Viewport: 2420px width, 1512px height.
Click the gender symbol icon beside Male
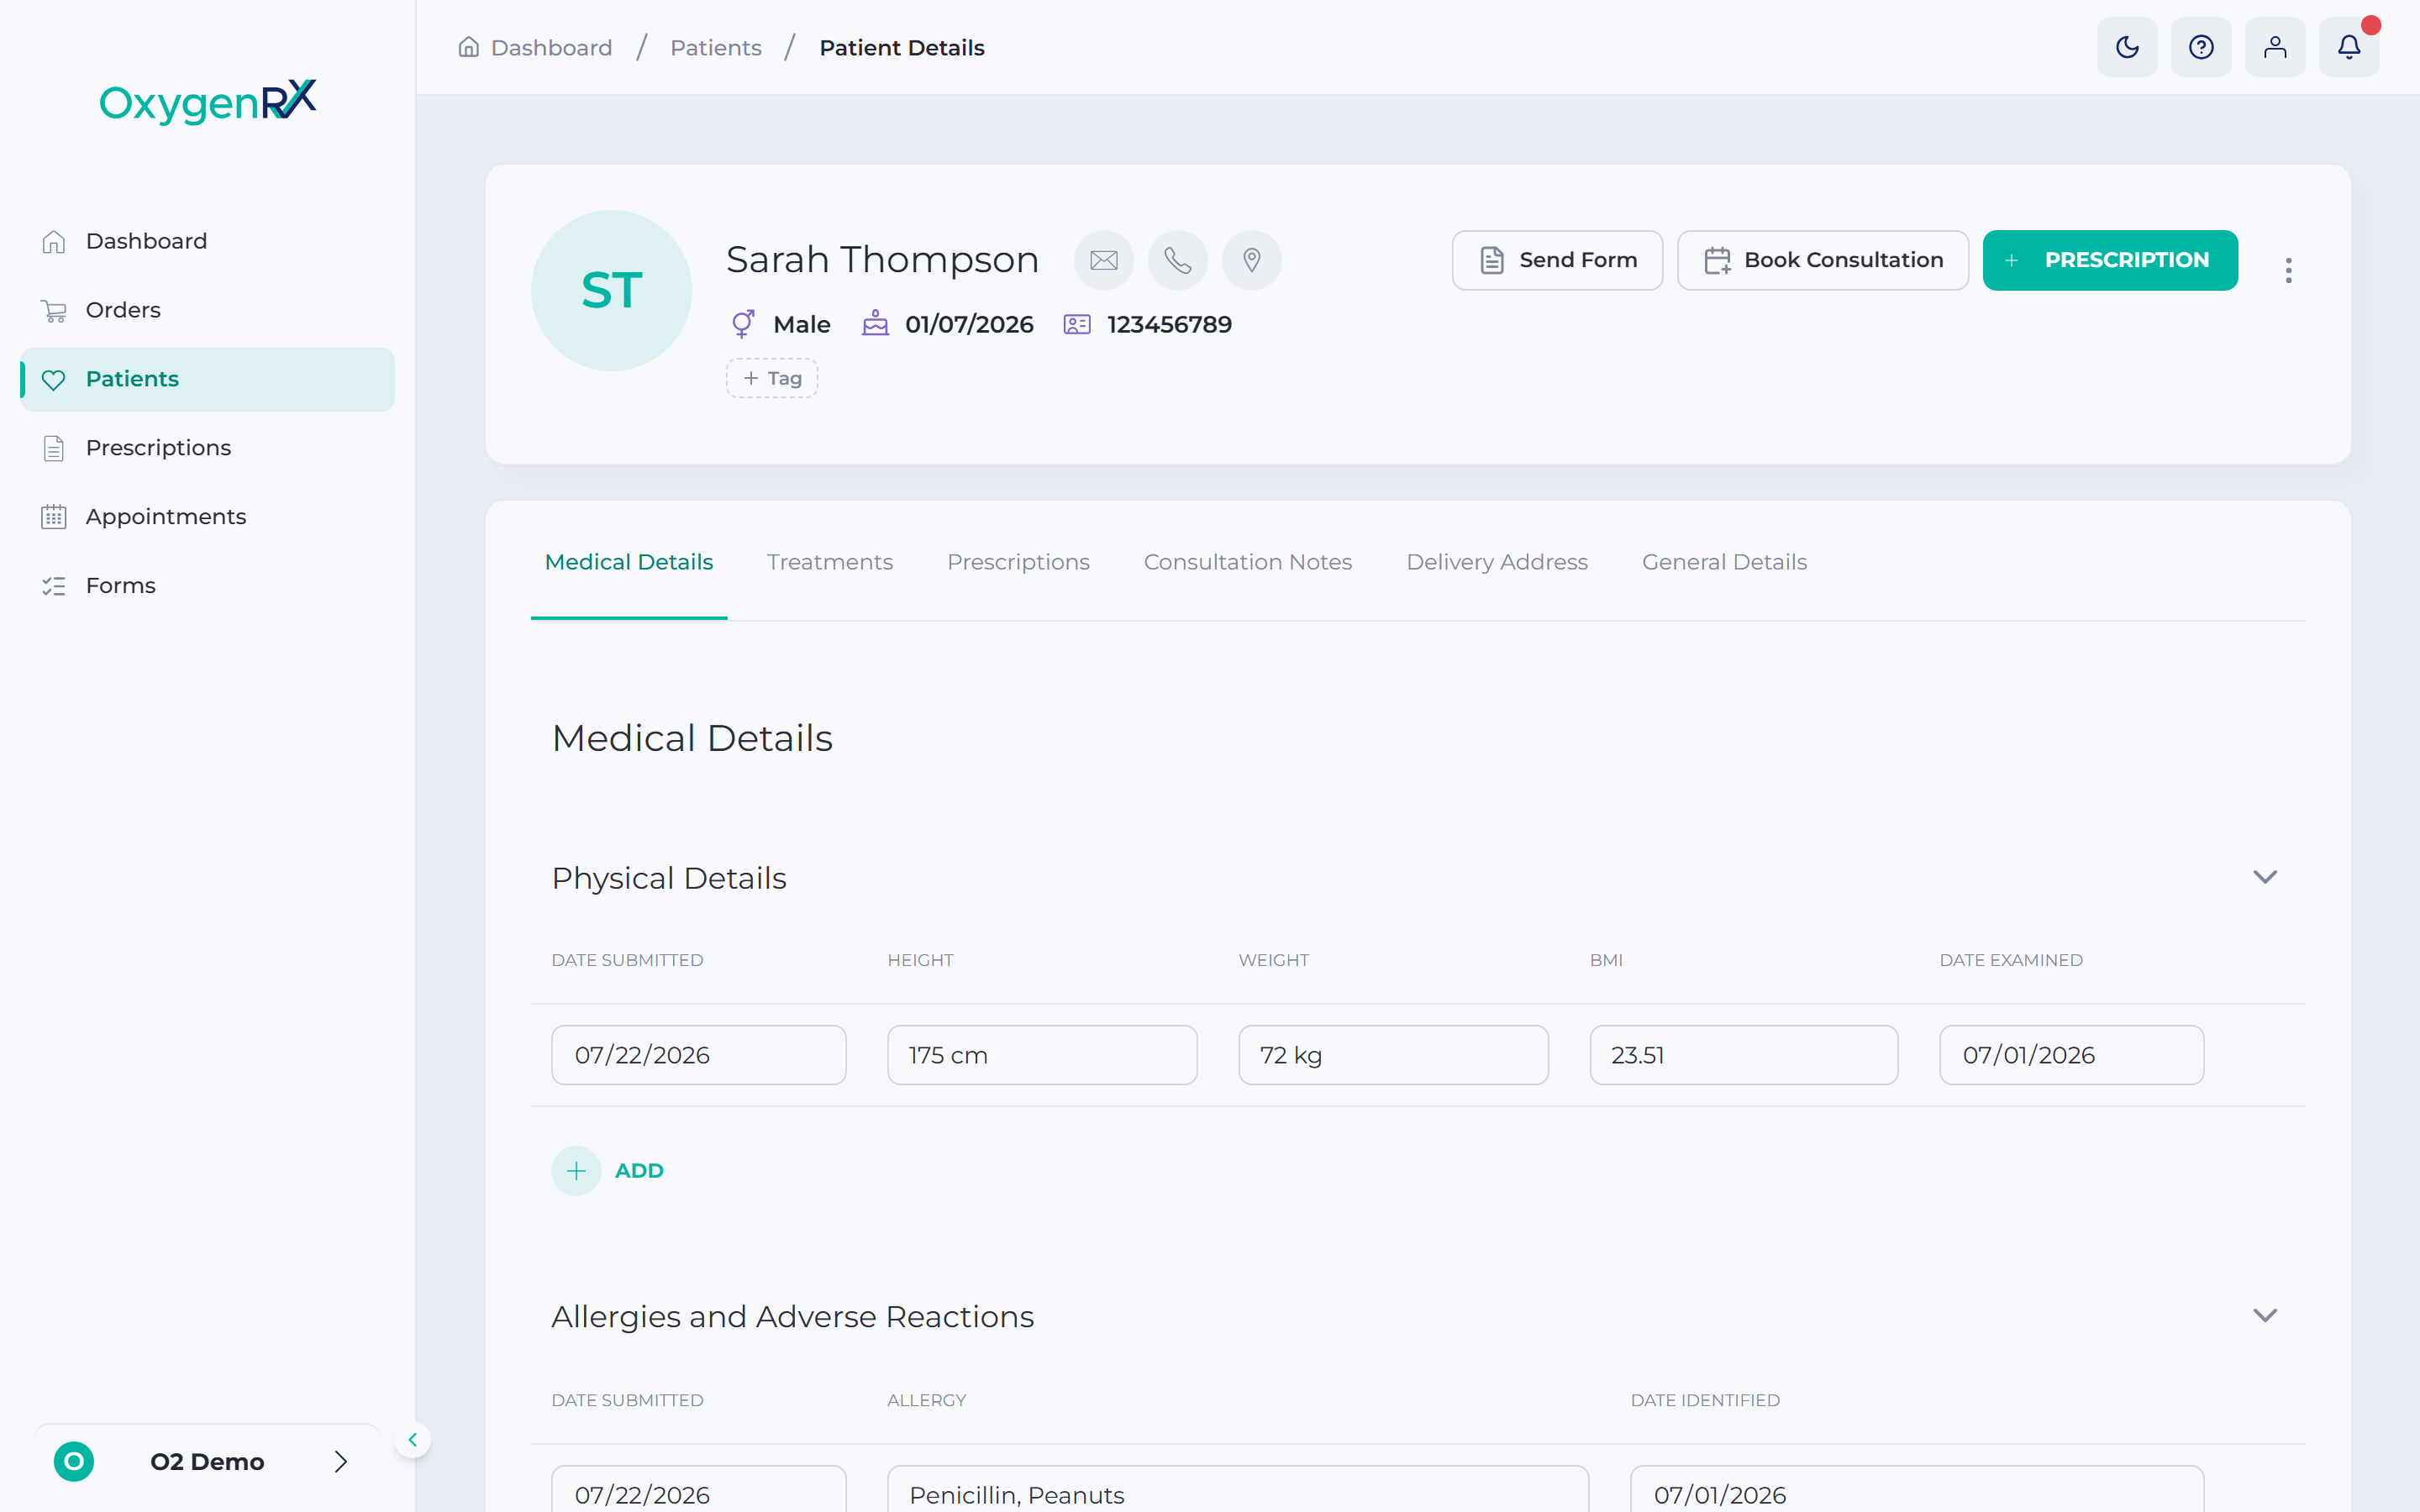point(743,324)
